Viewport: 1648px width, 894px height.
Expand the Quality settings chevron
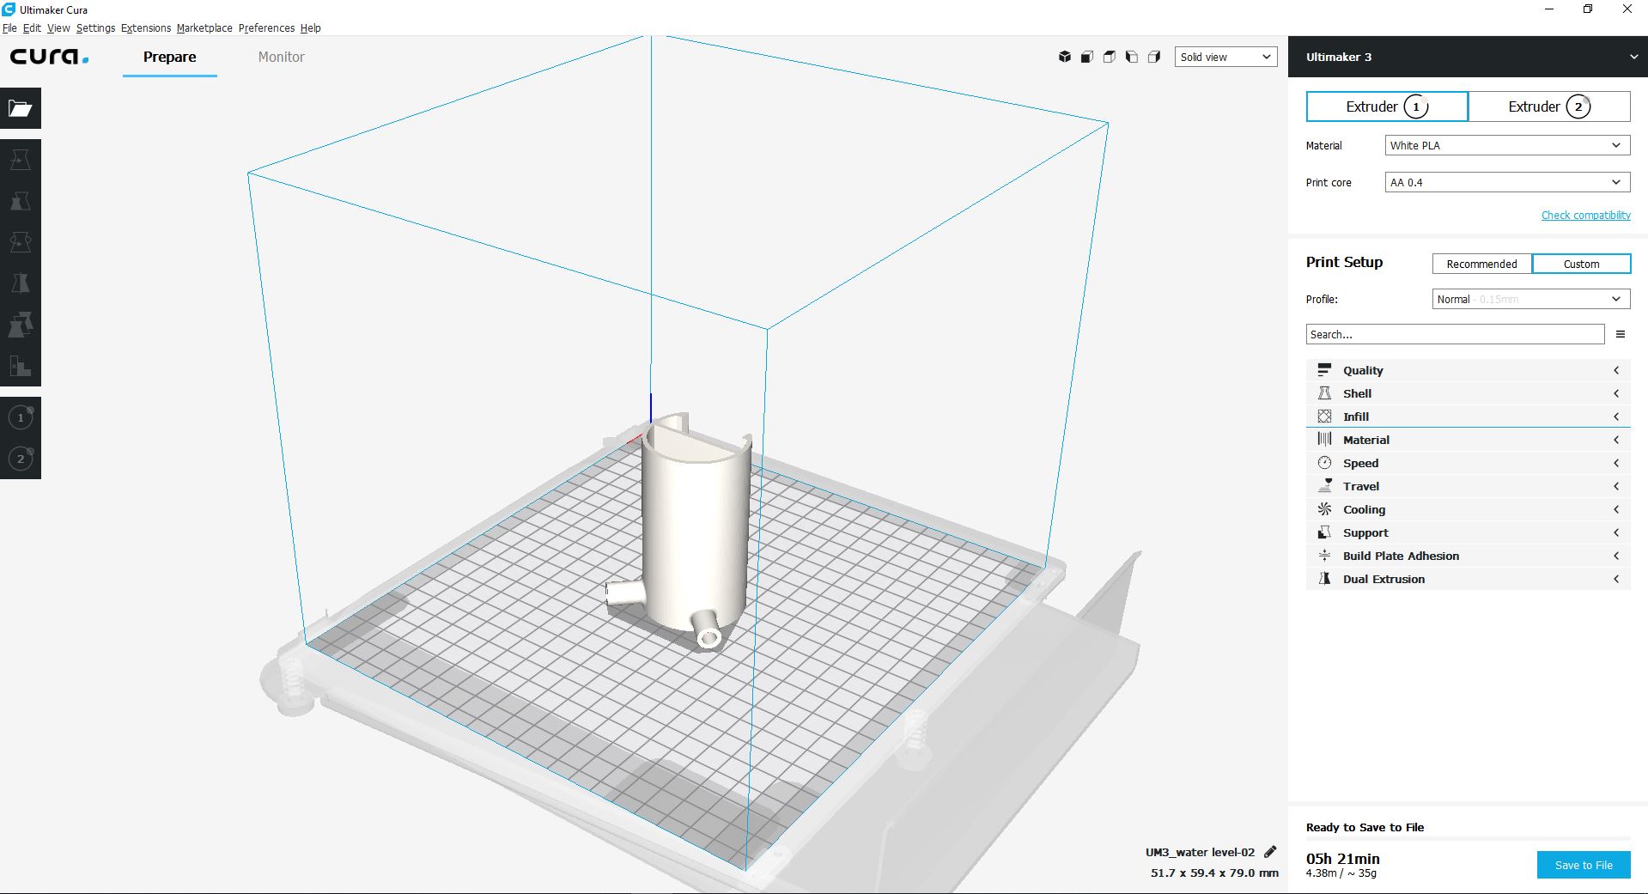1616,370
